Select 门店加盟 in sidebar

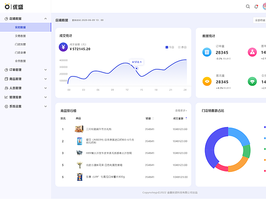(x=20, y=44)
